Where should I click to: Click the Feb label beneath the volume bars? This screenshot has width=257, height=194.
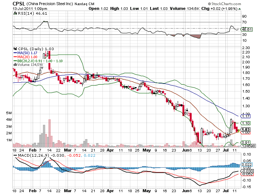33,150
